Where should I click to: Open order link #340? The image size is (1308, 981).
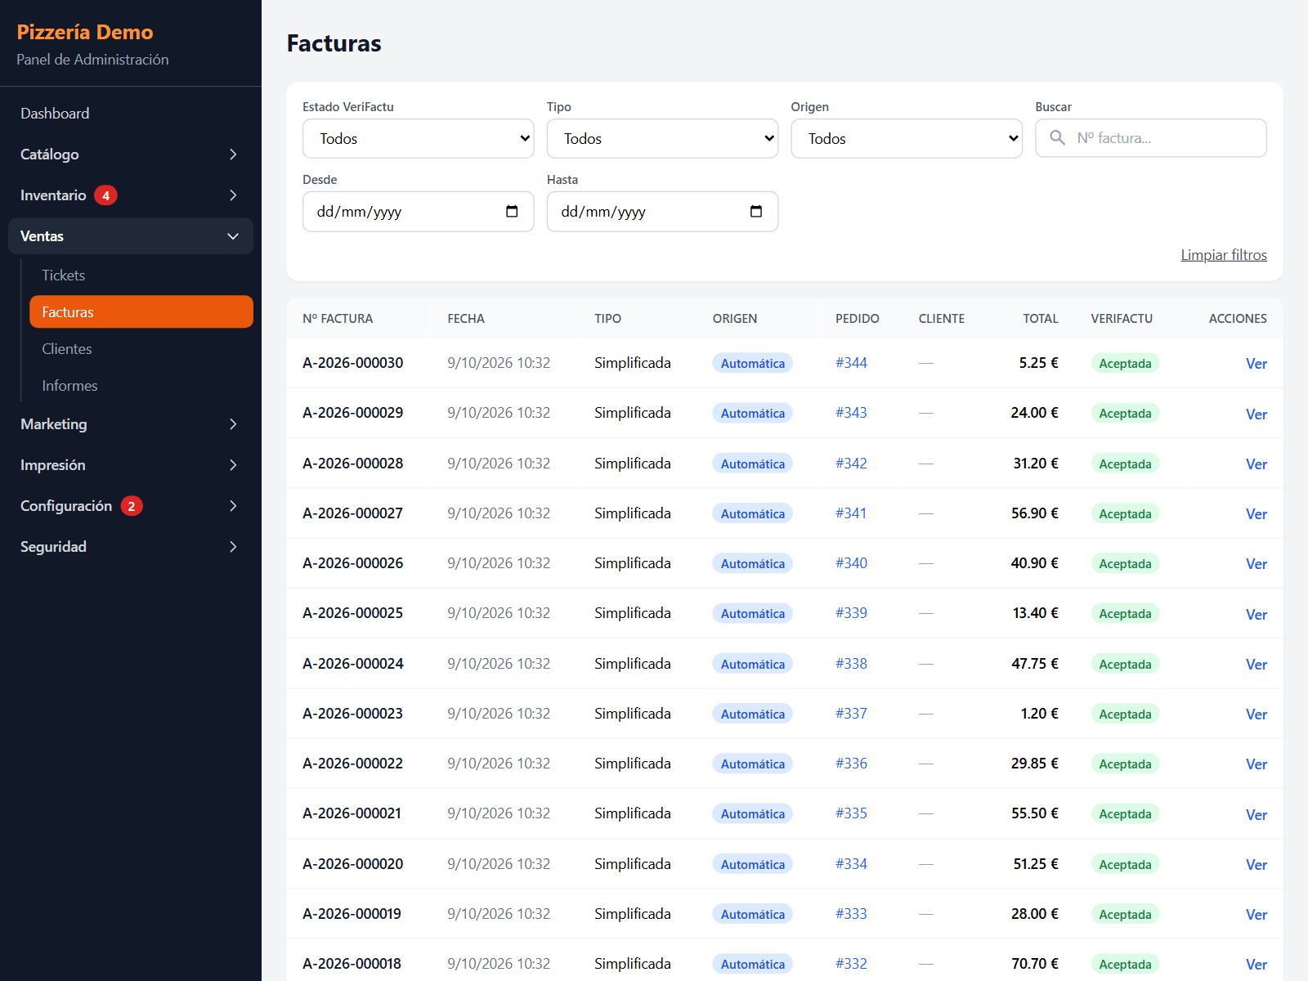pyautogui.click(x=851, y=563)
